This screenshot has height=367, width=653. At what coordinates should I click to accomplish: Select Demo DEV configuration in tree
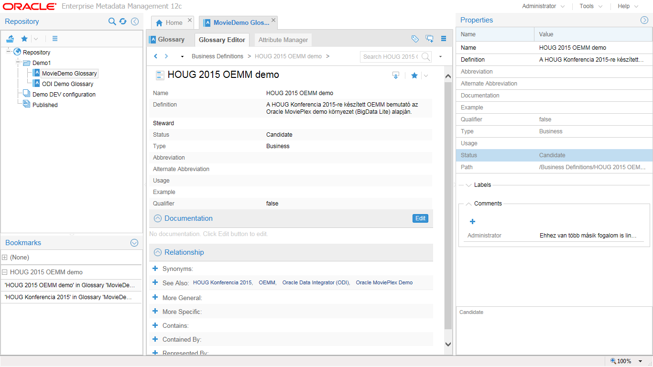64,94
